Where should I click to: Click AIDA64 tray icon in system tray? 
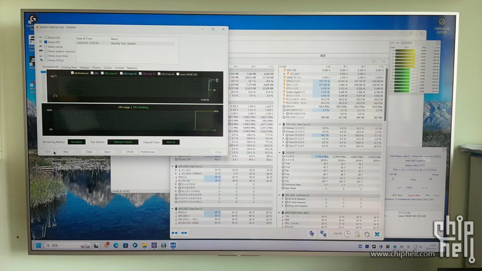click(x=360, y=246)
